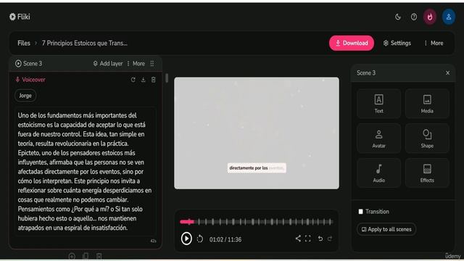Click the project title '7 Principios Estoicos que Trans...'
Image resolution: width=464 pixels, height=261 pixels.
point(85,43)
